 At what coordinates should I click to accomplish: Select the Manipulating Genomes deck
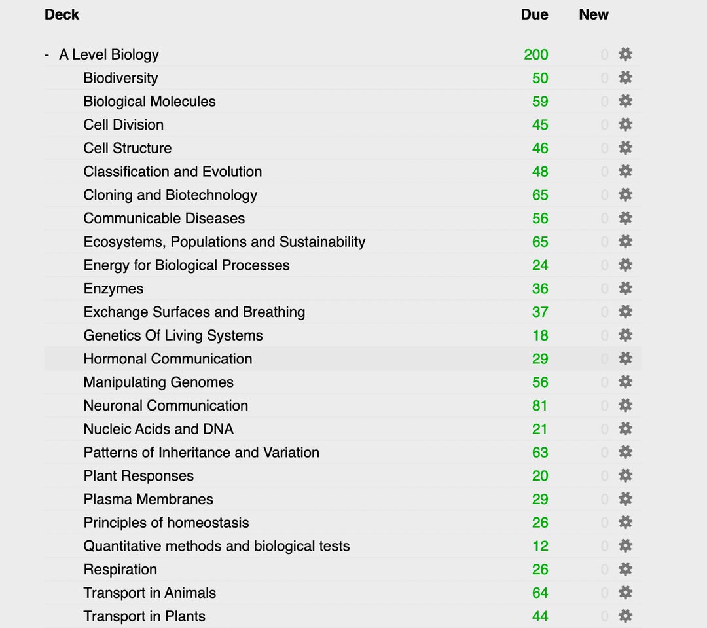coord(158,382)
